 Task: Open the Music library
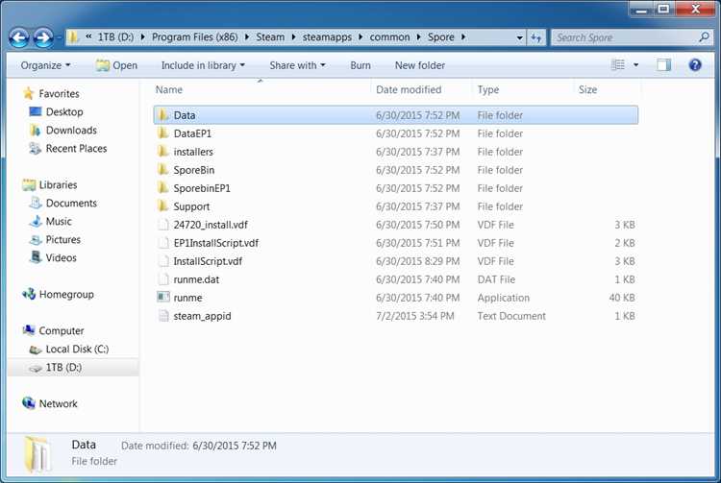coord(59,221)
